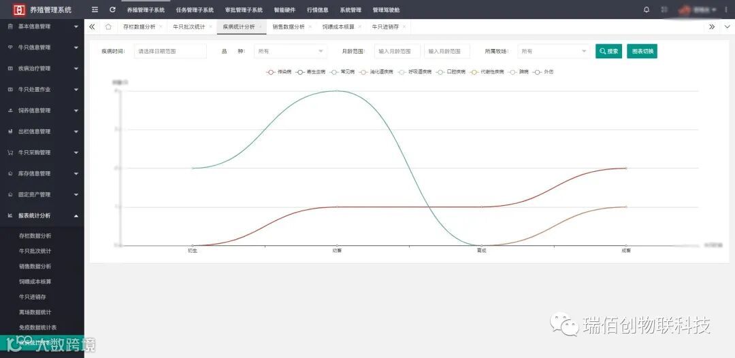Expand 疾病治疗管理 in the sidebar

(42, 69)
